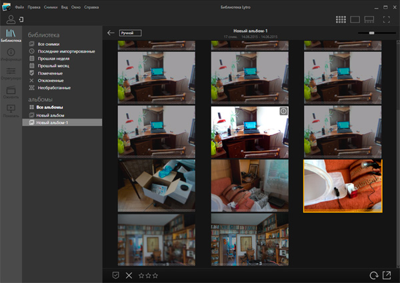Open the Библиотека sidebar panel
Image resolution: width=400 pixels, height=283 pixels.
tap(11, 35)
